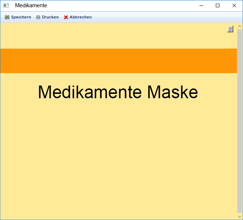This screenshot has height=220, width=243.
Task: Click empty toolbar space right of Abbrechen
Action: [x=163, y=17]
